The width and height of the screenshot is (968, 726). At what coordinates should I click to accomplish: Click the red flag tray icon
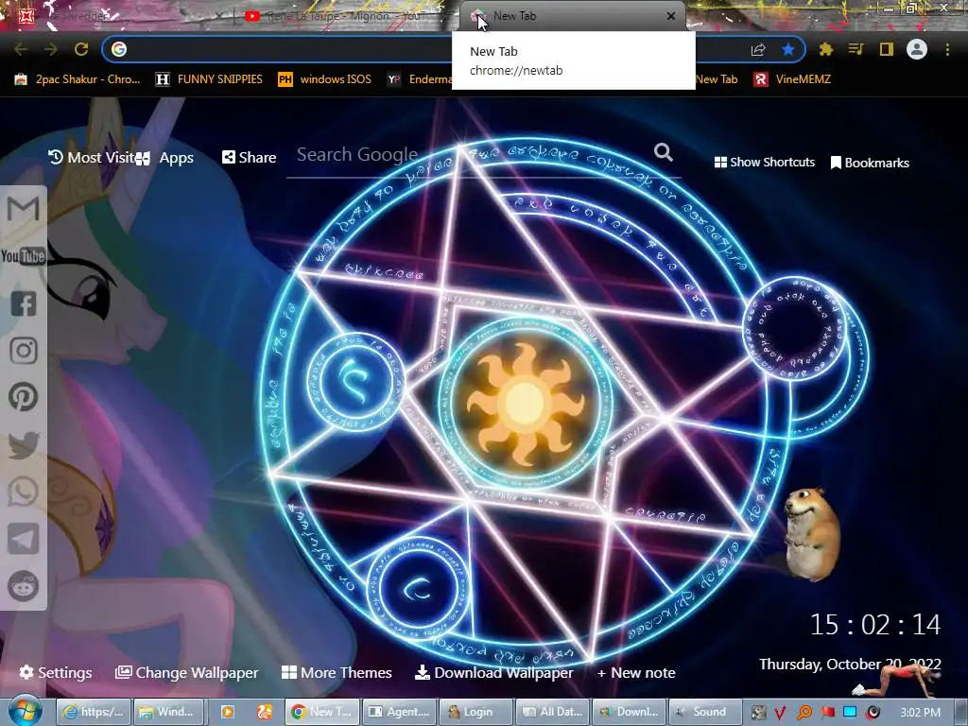coord(828,712)
